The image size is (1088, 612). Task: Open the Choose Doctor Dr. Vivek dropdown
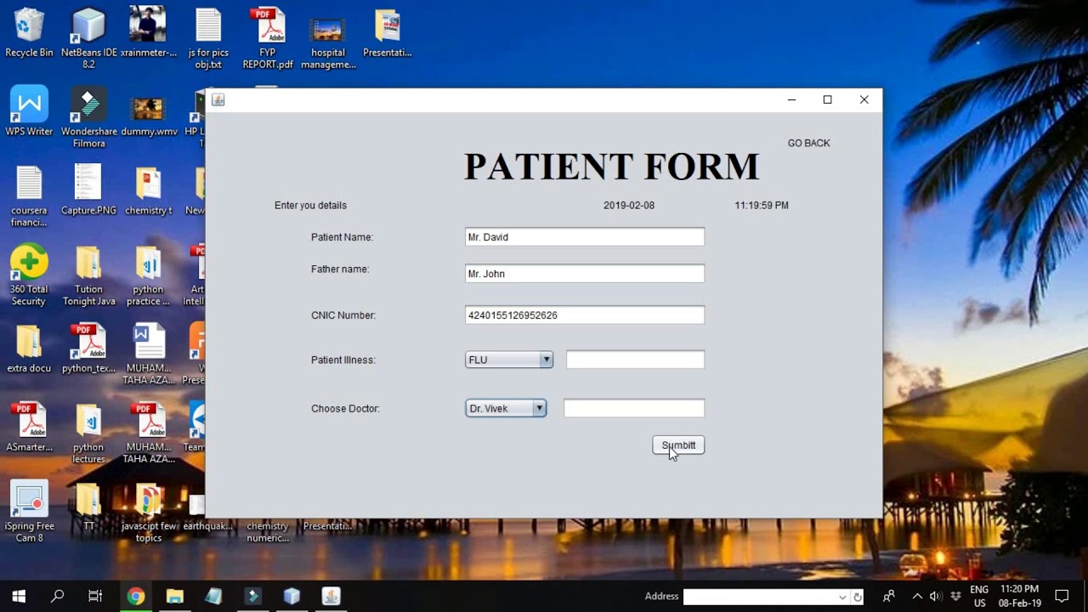(506, 409)
